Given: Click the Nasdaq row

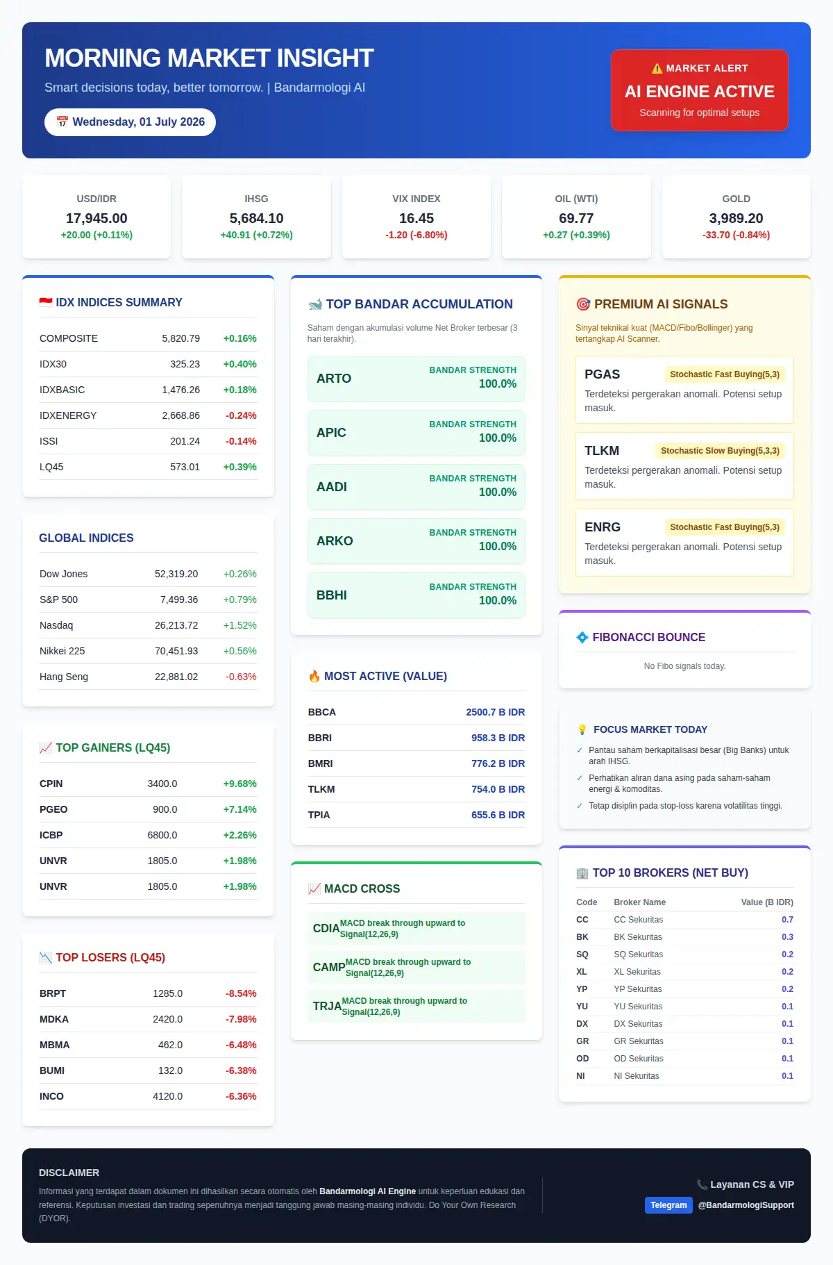Looking at the screenshot, I should click(x=148, y=625).
